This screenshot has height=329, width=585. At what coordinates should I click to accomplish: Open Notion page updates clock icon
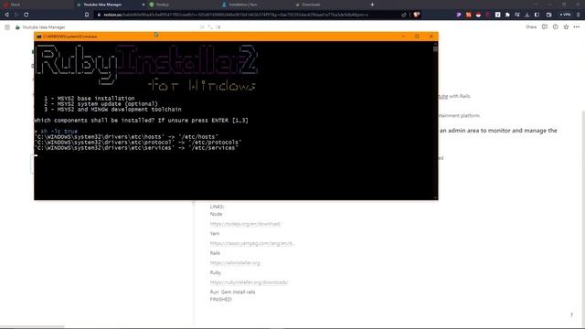coord(555,27)
